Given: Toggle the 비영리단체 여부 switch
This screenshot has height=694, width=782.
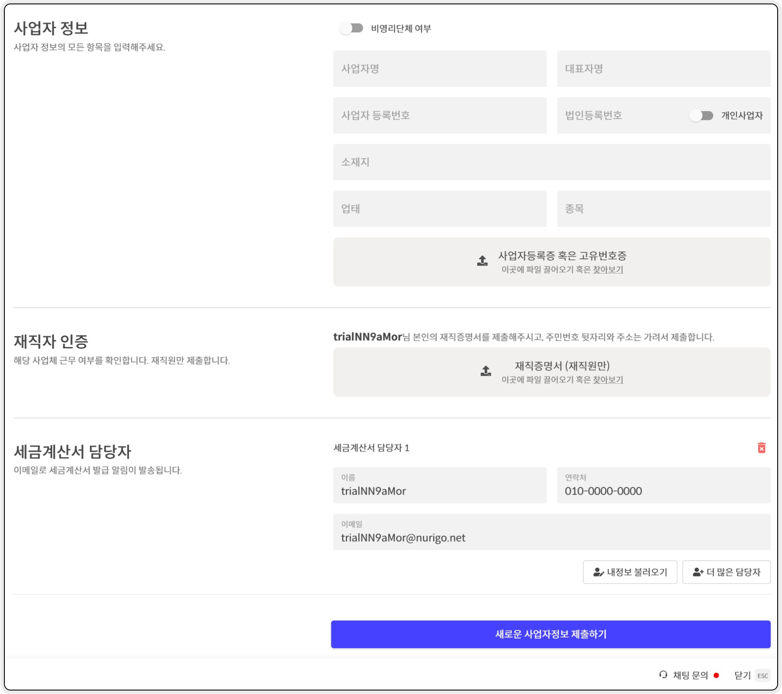Looking at the screenshot, I should (x=352, y=28).
